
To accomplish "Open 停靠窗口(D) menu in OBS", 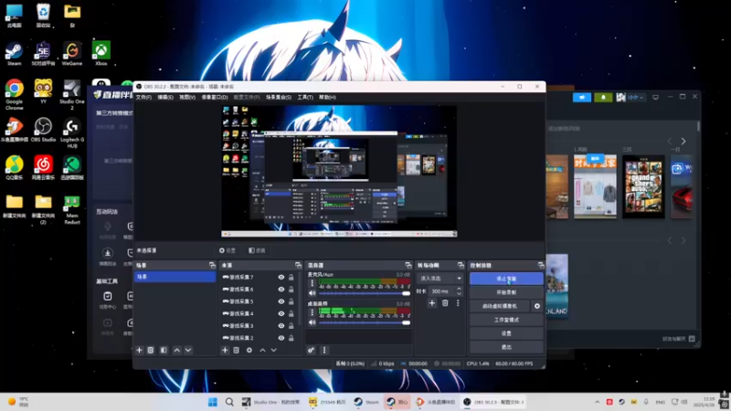I will coord(215,98).
